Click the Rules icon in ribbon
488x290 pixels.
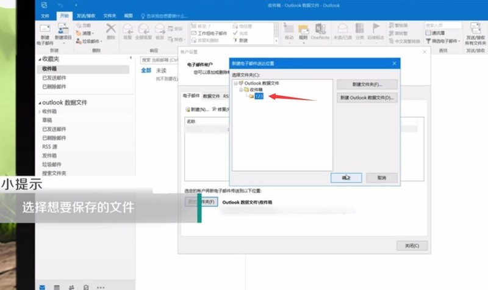click(x=303, y=29)
